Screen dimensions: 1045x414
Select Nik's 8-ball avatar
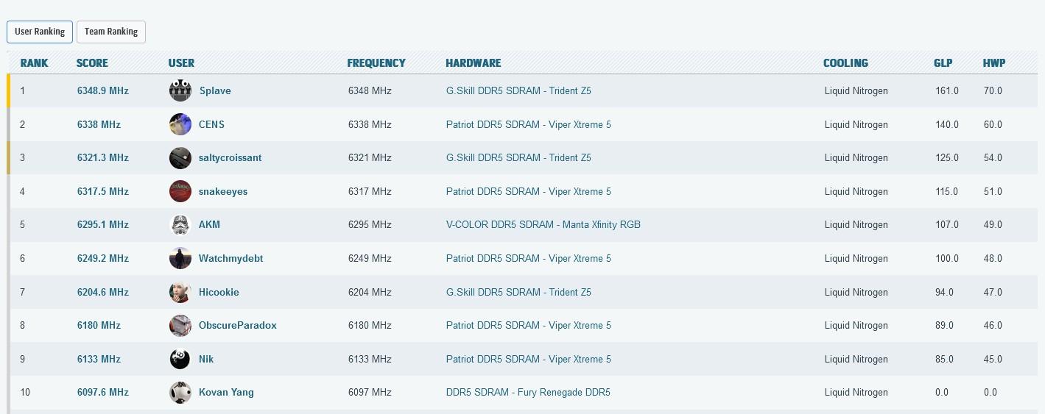tap(180, 359)
